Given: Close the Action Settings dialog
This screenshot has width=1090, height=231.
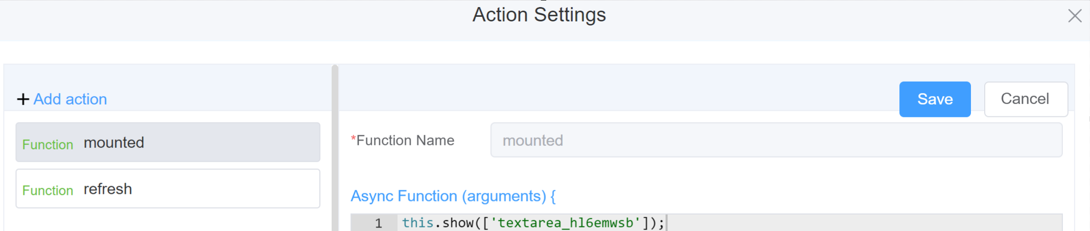Looking at the screenshot, I should 1075,16.
